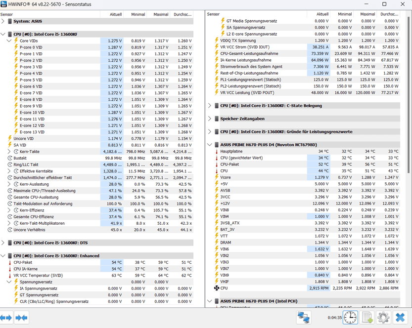Expand the Speicher-Zeitangaben group
The height and width of the screenshot is (328, 412).
point(209,119)
